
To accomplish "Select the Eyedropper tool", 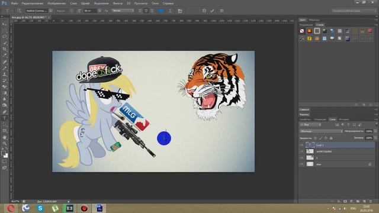I will (4, 56).
